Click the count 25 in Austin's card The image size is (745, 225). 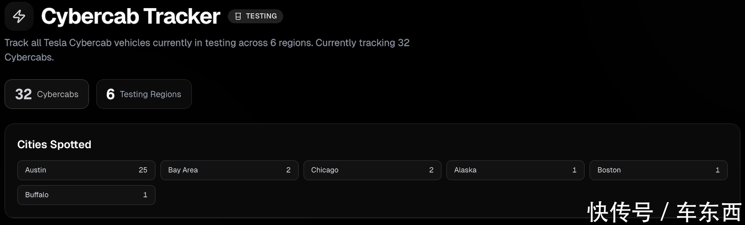click(143, 170)
